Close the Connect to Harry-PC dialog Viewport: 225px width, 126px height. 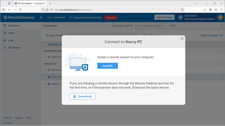(x=182, y=39)
